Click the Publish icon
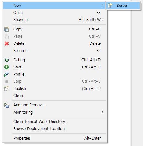This screenshot has width=143, height=146. click(x=6, y=89)
